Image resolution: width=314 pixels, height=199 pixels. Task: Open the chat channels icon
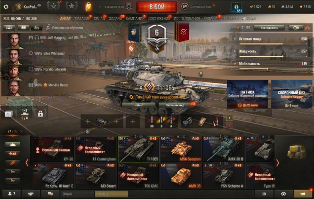50,194
